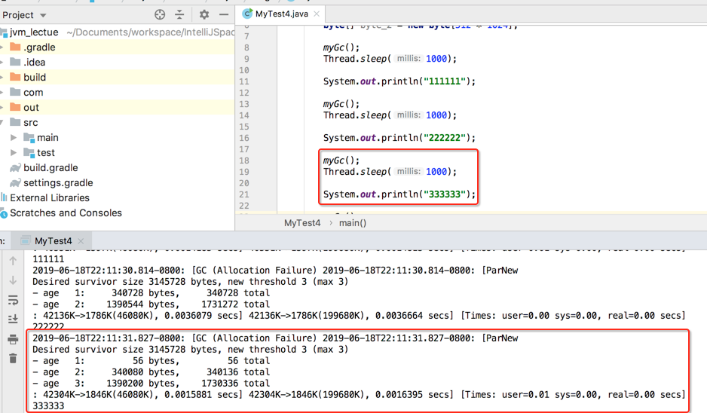Click the settings.gradle file icon

15,182
